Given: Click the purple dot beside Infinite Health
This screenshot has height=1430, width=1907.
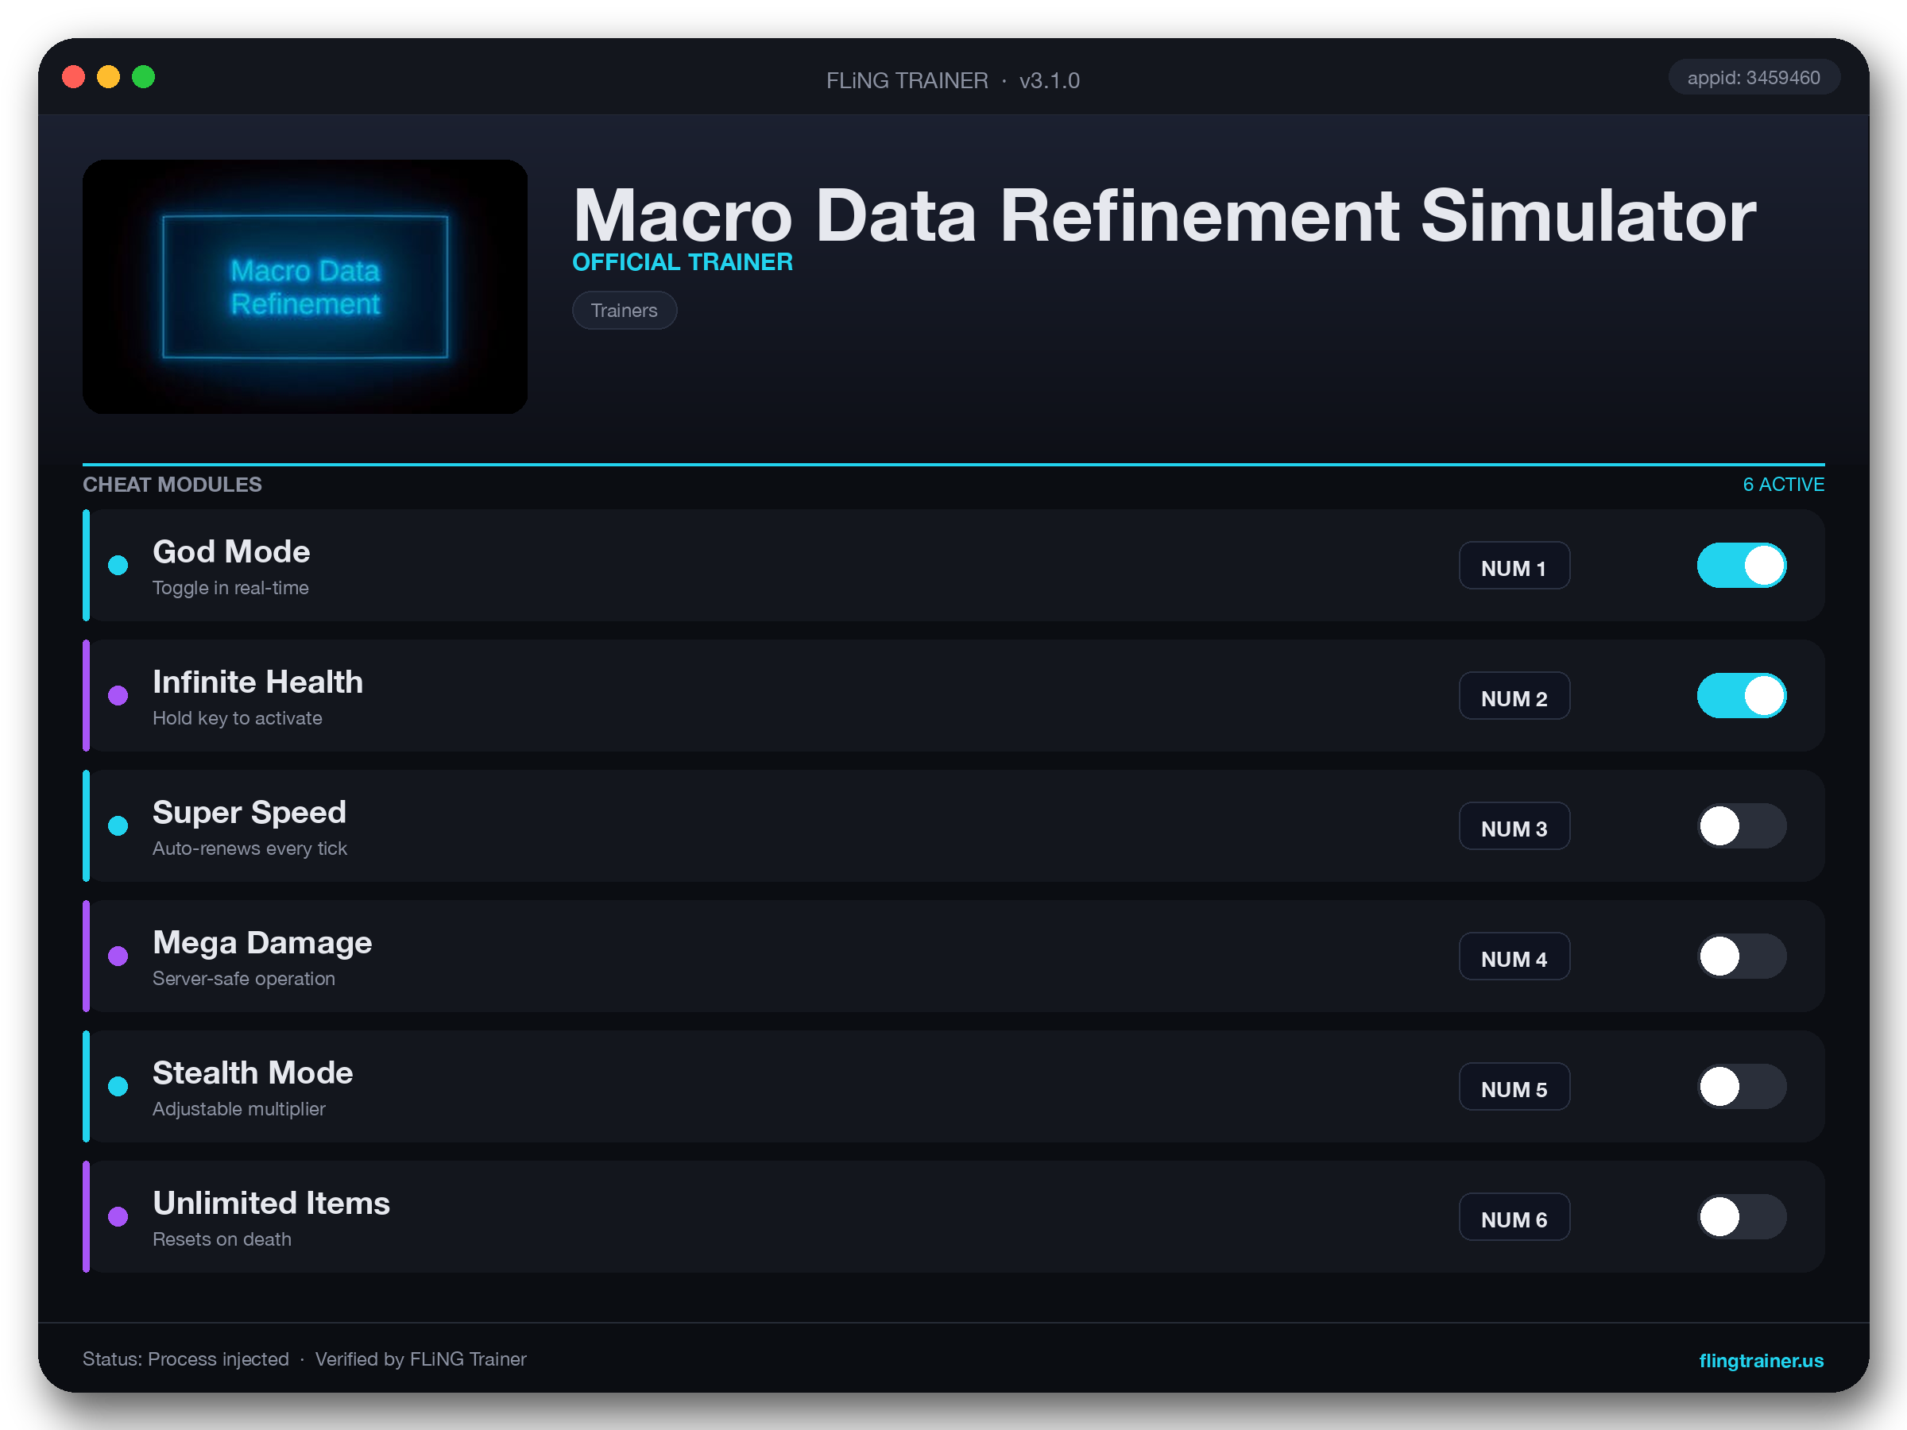Looking at the screenshot, I should click(x=118, y=696).
